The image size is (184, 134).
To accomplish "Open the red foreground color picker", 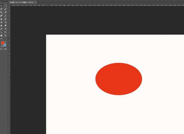I will click(3, 43).
